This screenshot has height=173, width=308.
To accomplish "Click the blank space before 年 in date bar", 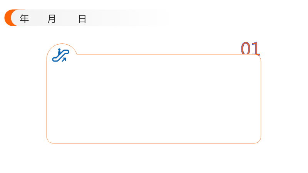I will tap(16, 18).
